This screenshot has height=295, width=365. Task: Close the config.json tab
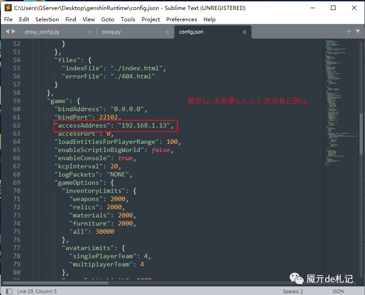point(244,32)
